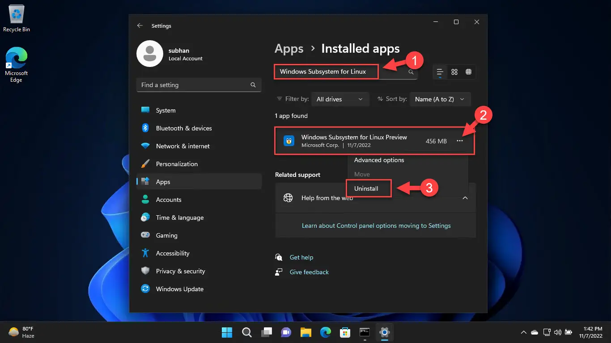Open the Microsoft Edge desktop shortcut

pyautogui.click(x=16, y=65)
